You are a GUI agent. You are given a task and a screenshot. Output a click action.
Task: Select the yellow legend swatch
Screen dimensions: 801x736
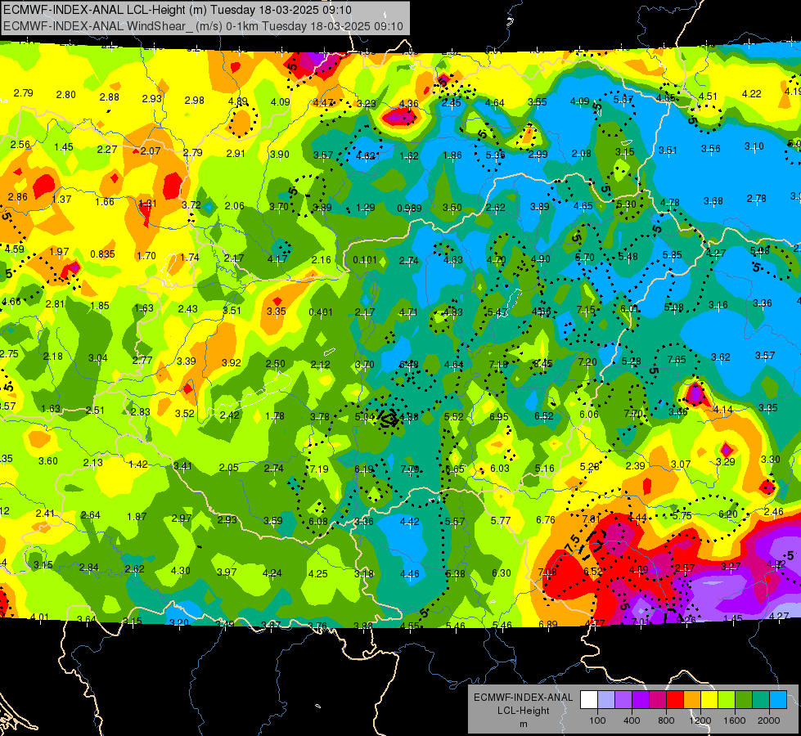[x=709, y=700]
